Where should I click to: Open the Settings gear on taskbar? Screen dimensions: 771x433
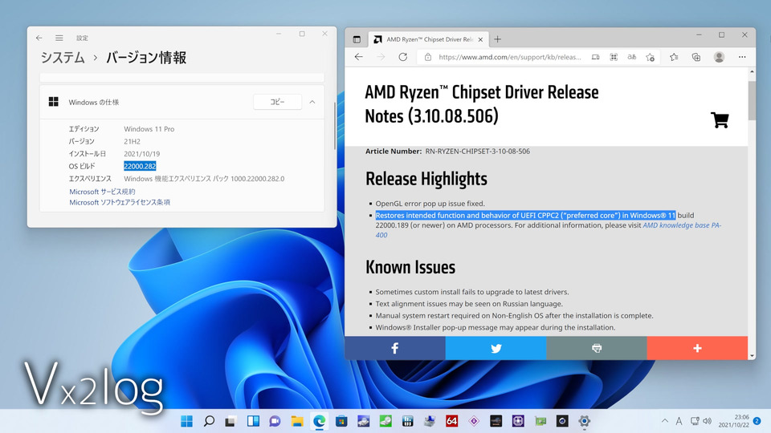point(584,421)
